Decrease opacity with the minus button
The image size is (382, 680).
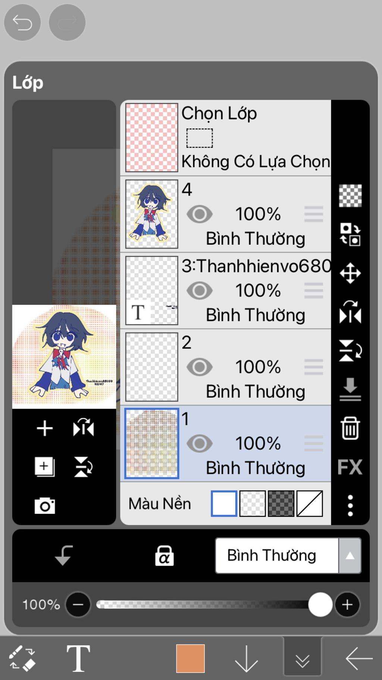coord(78,604)
